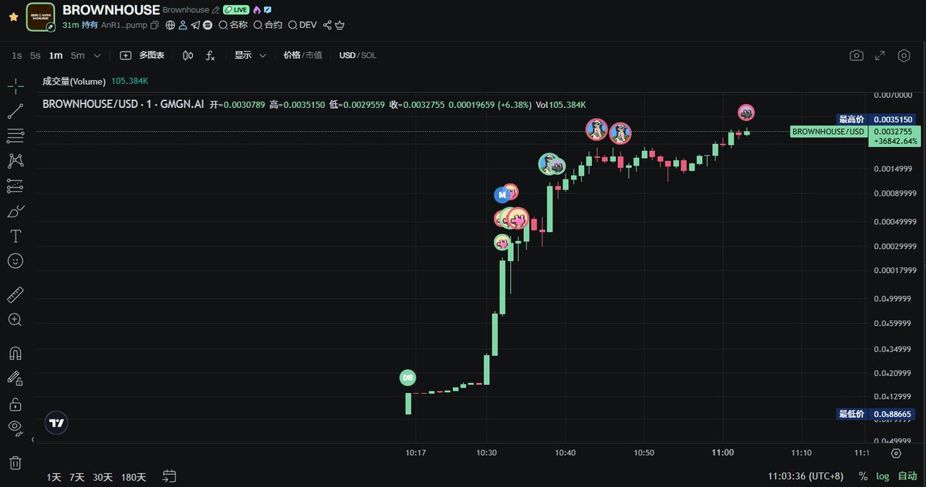This screenshot has width=926, height=487.
Task: Open the go-to-date calendar icon
Action: pos(170,477)
